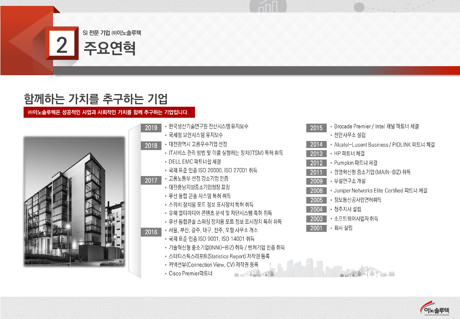Select the 2016 year label
460x319 pixels.
151,232
